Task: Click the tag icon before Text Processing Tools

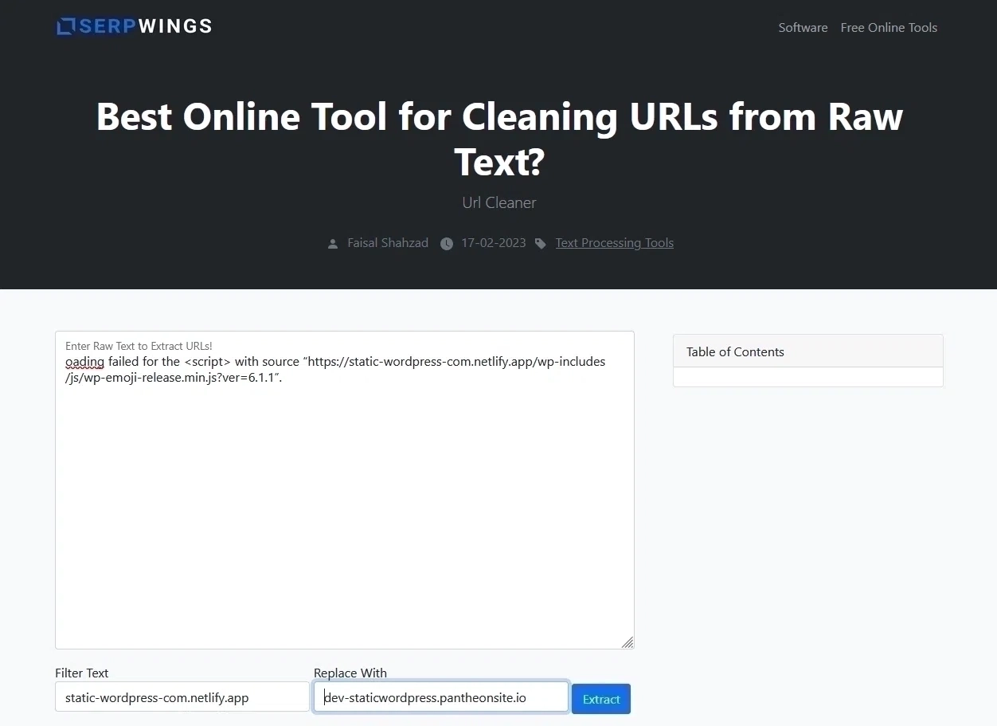Action: coord(541,243)
